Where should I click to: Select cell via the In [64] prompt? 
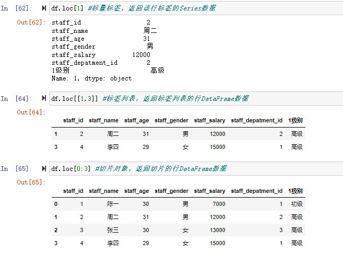[16, 99]
